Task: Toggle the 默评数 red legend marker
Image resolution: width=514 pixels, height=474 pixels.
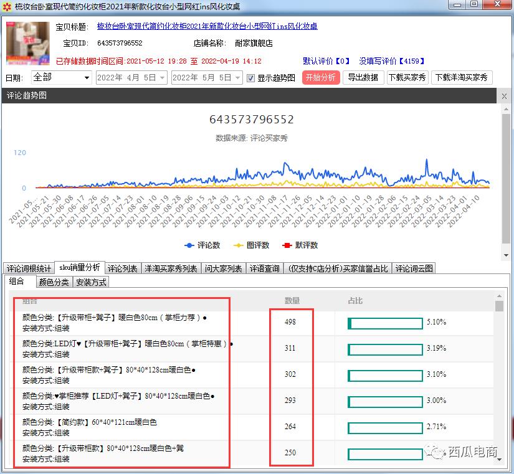Action: [288, 245]
